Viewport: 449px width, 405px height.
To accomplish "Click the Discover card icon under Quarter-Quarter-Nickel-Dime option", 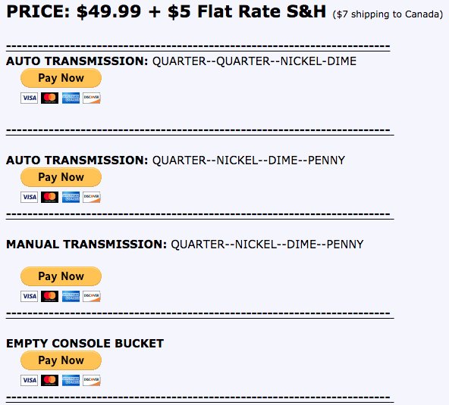I will pos(92,98).
